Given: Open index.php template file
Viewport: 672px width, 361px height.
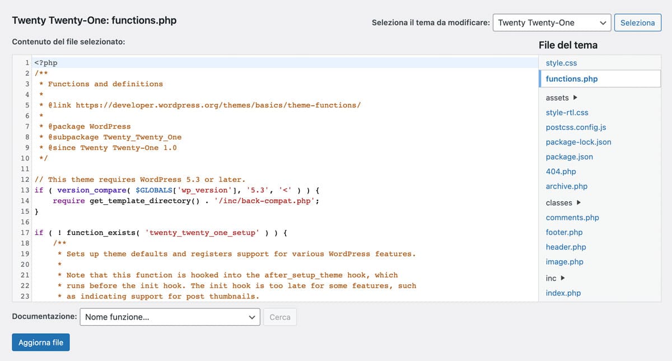Looking at the screenshot, I should [563, 293].
